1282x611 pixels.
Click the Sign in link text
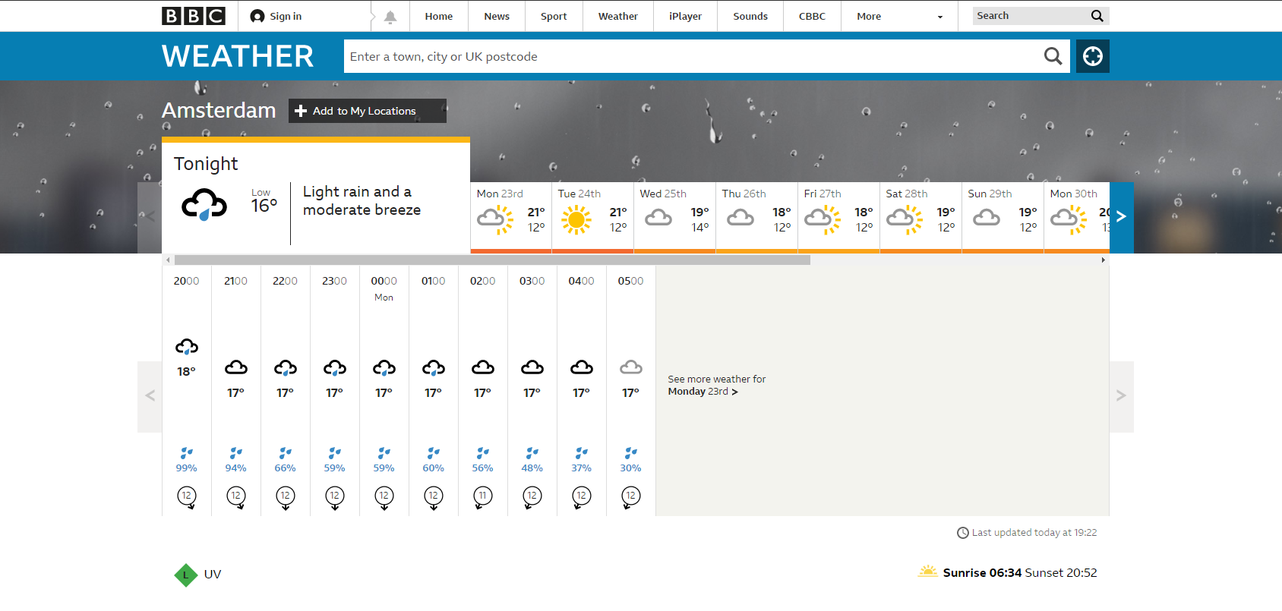click(x=286, y=16)
